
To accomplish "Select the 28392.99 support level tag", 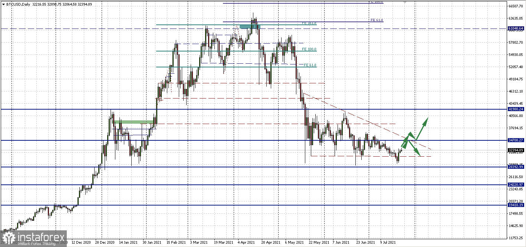I will pyautogui.click(x=516, y=167).
